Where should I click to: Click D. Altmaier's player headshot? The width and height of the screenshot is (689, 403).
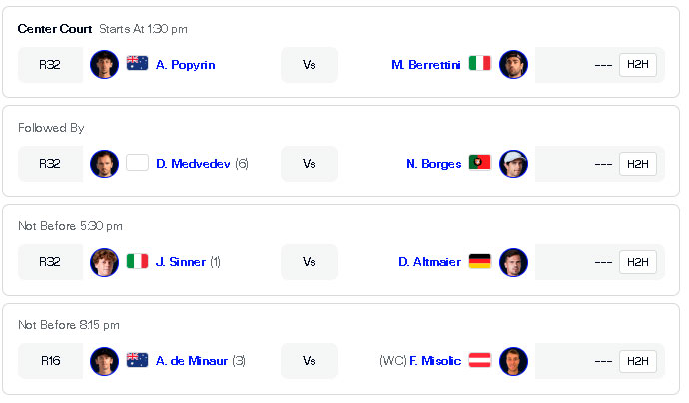[513, 262]
